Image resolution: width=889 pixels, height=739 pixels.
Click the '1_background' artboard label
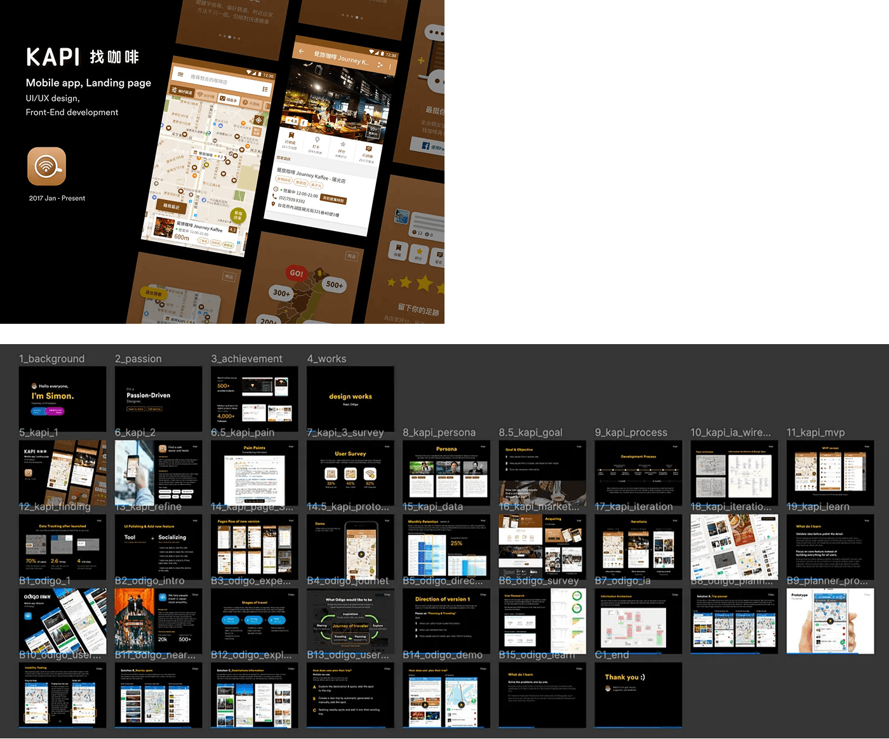tap(51, 359)
